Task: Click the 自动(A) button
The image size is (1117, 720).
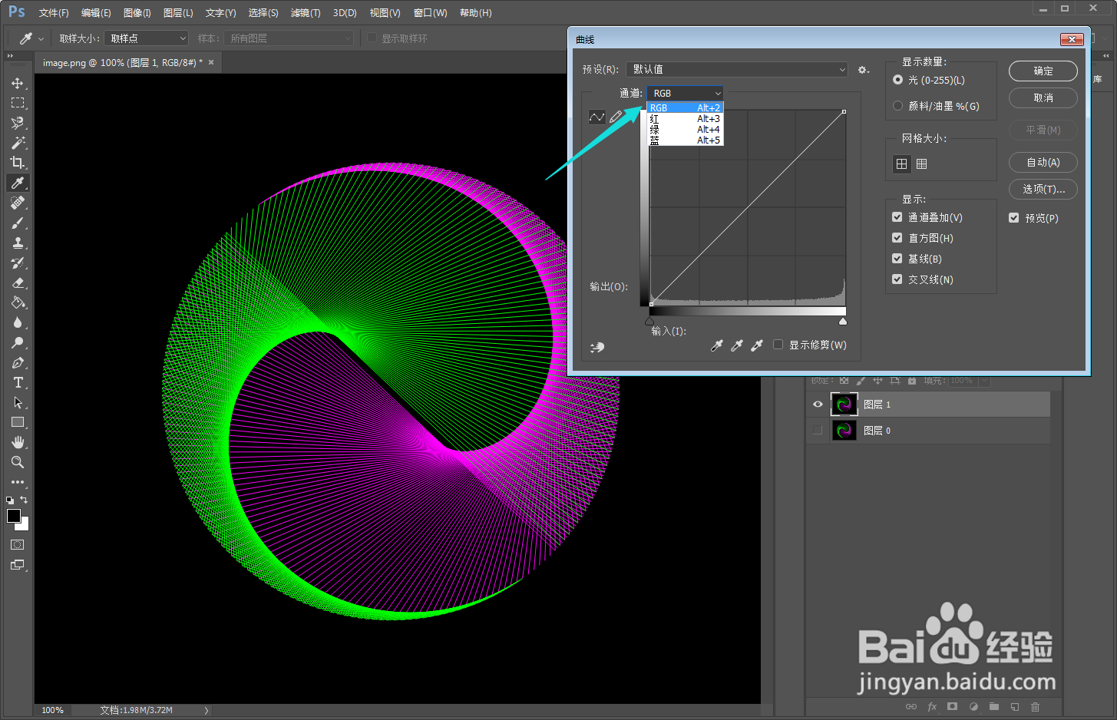Action: (x=1043, y=162)
